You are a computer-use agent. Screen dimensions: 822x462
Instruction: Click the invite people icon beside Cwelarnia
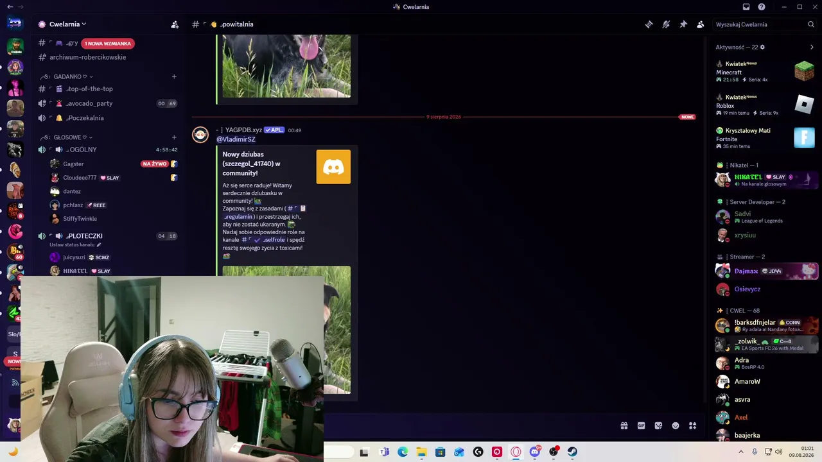coord(175,24)
